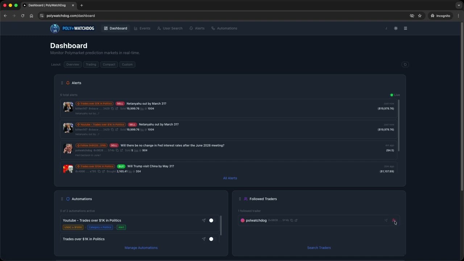
Task: Toggle the sun theme icon
Action: [x=396, y=28]
